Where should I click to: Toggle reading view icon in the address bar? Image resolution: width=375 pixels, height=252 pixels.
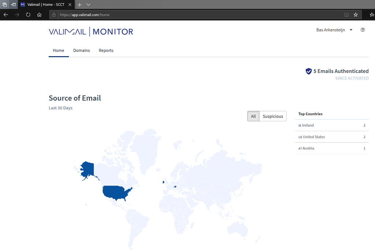click(x=346, y=15)
